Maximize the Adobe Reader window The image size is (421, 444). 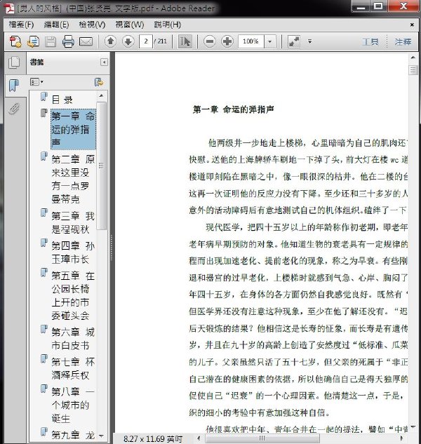(x=378, y=6)
